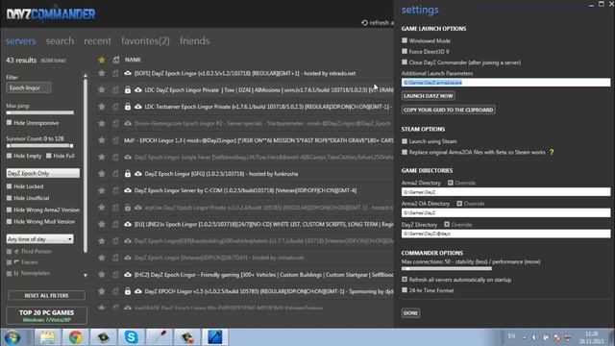Toggle Arma2 Directory Override checkbox

pos(451,183)
